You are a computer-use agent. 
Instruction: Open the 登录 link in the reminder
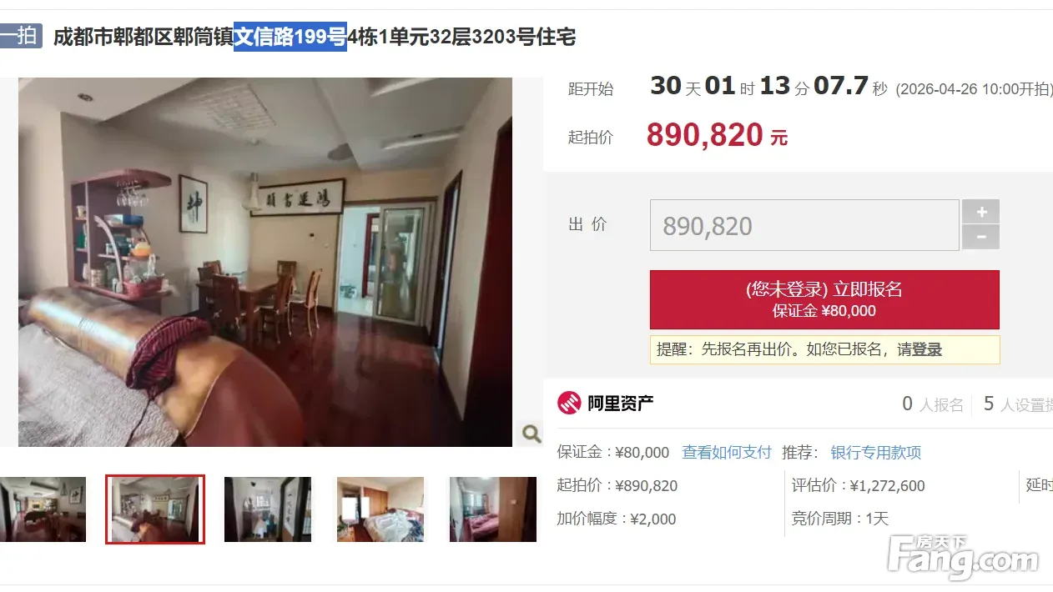click(x=927, y=350)
